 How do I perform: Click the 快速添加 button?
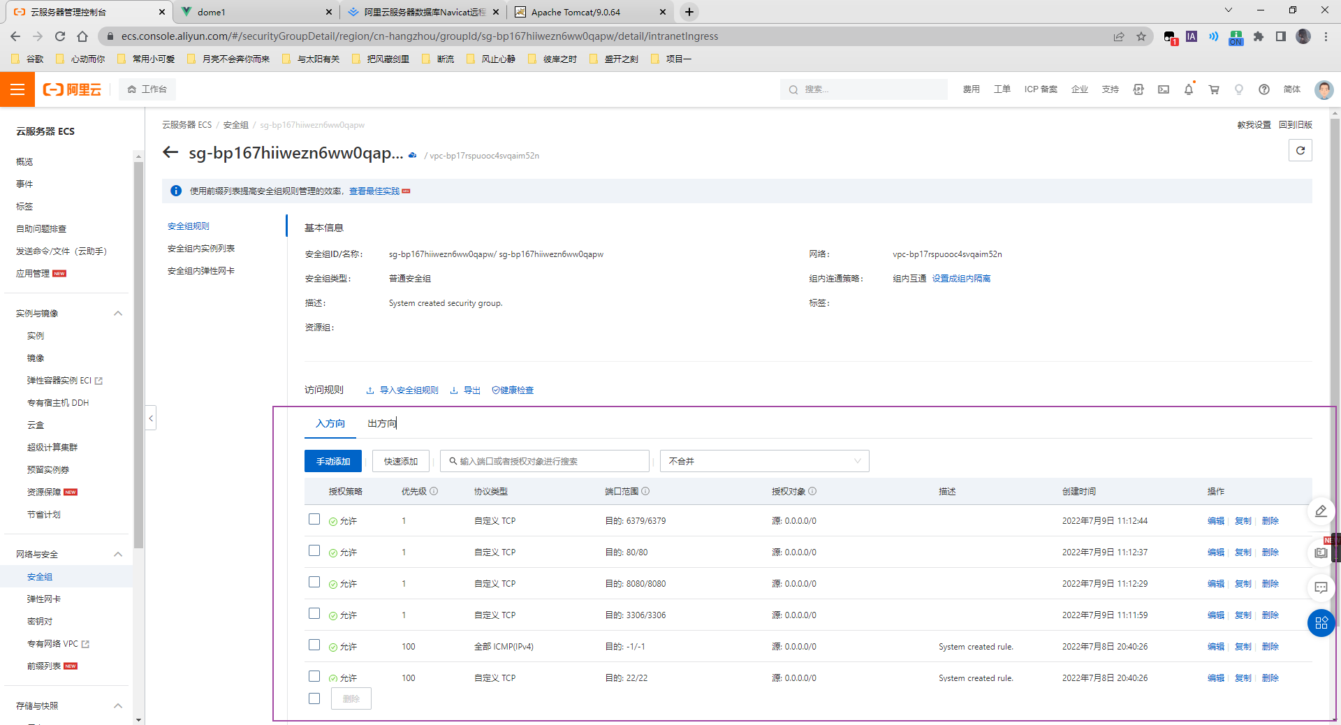[x=401, y=461]
